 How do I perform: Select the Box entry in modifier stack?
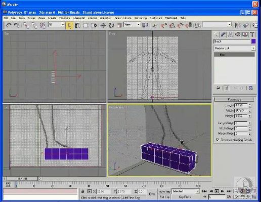tap(234, 55)
